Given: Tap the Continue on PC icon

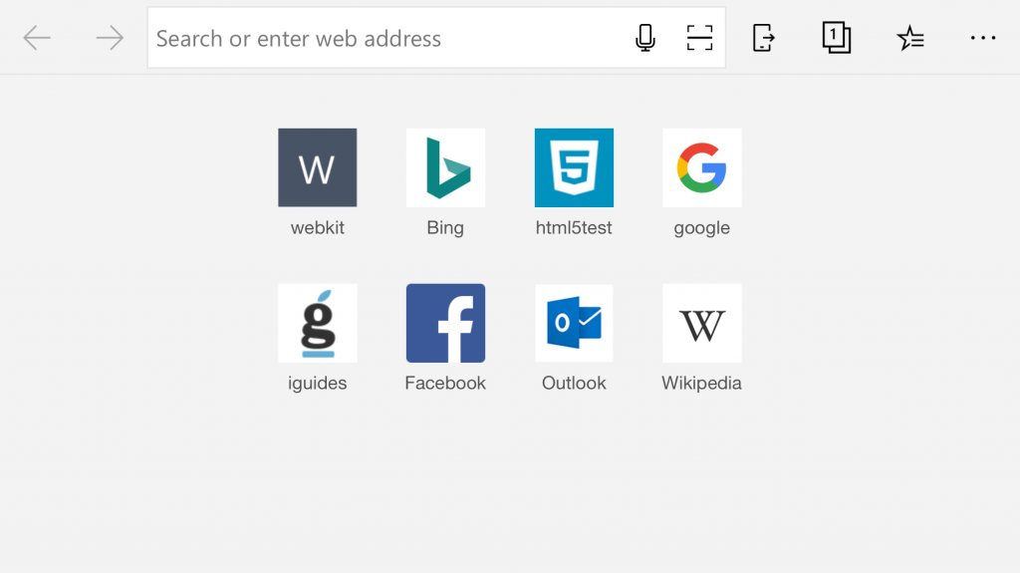Looking at the screenshot, I should [x=763, y=38].
